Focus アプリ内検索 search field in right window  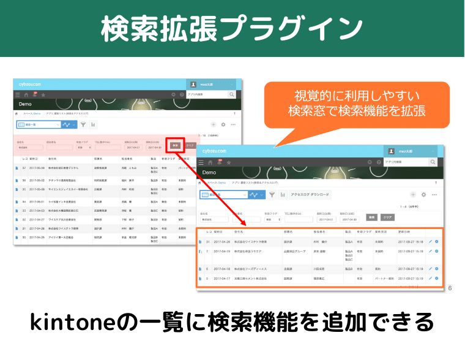[x=406, y=162]
